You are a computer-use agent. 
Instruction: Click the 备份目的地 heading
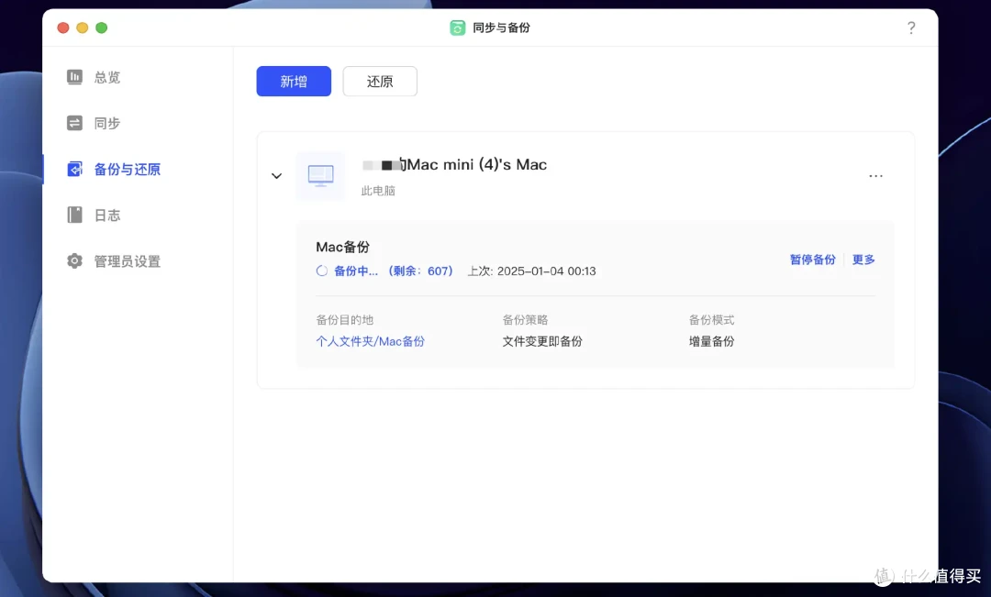tap(344, 320)
